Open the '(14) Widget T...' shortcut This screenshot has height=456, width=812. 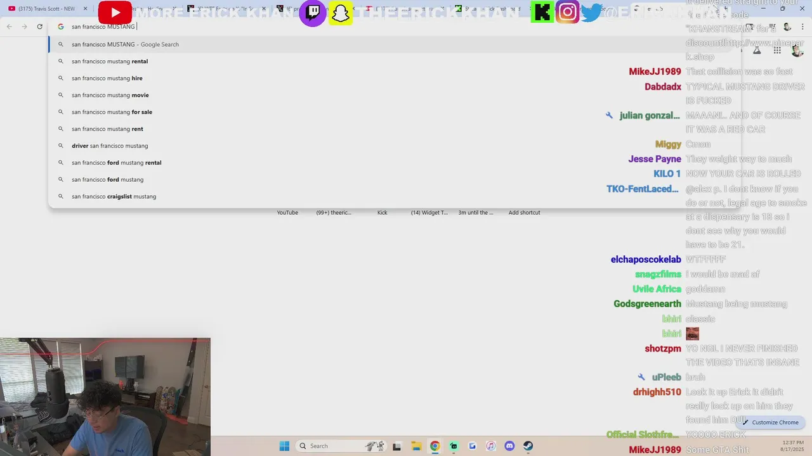coord(429,212)
